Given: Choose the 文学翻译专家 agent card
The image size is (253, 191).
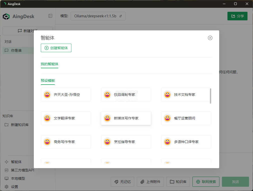Looking at the screenshot, I should pyautogui.click(x=66, y=118).
